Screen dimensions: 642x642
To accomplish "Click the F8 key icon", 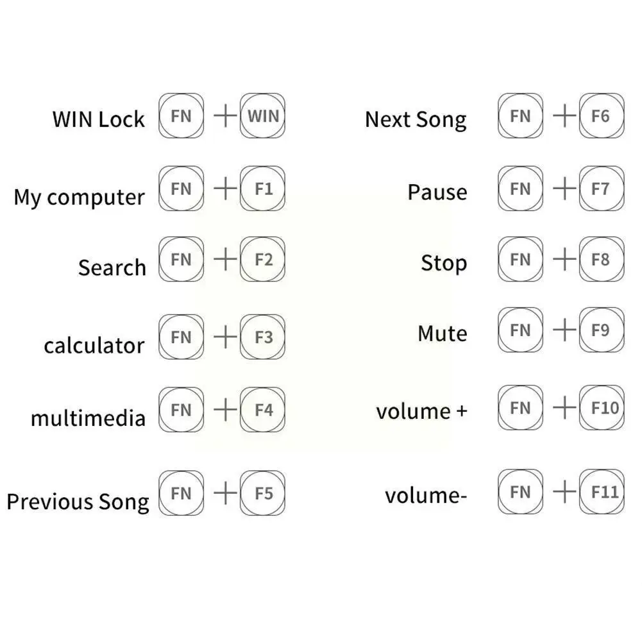I will tap(601, 259).
